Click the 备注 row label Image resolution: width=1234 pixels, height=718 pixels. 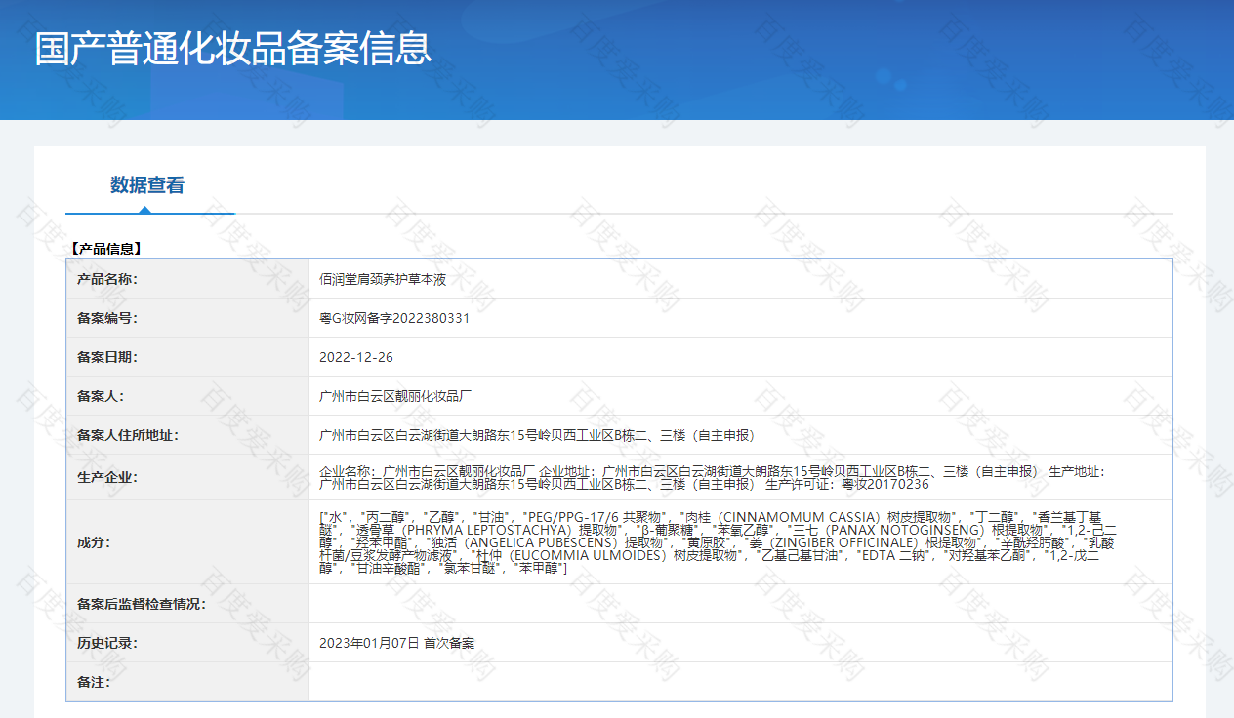click(x=94, y=682)
